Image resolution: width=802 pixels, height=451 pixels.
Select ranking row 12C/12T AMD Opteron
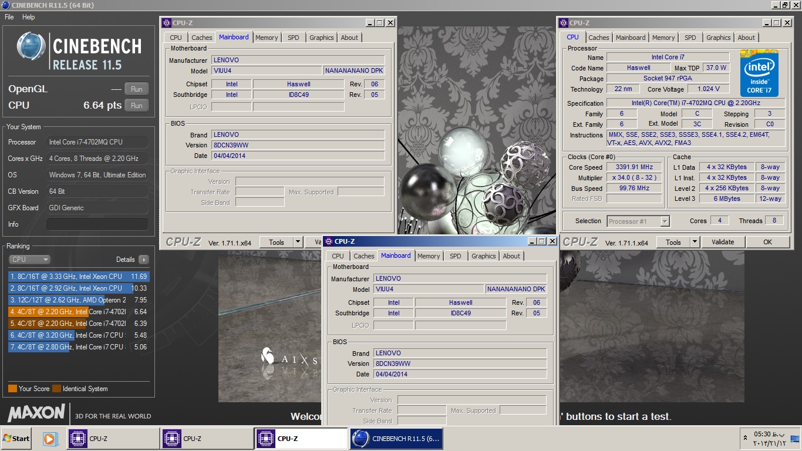(79, 300)
